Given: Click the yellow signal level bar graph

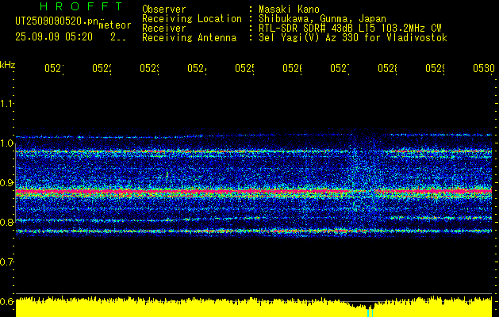Looking at the screenshot, I should point(254,307).
